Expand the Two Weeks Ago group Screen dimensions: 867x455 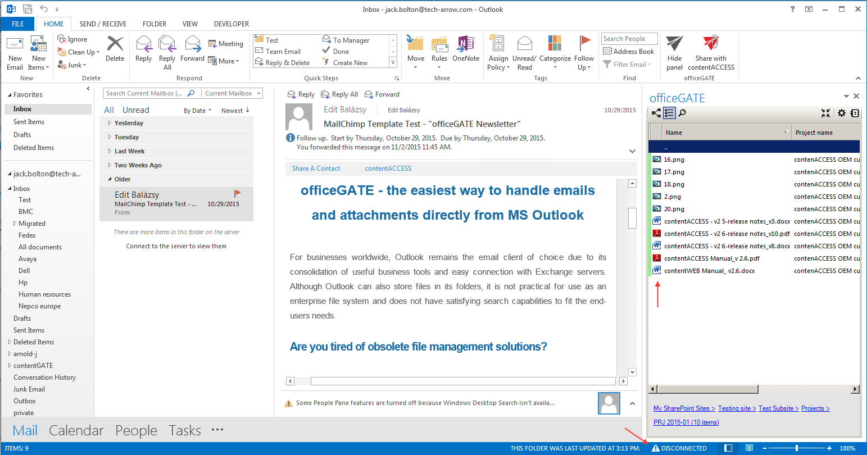[110, 165]
